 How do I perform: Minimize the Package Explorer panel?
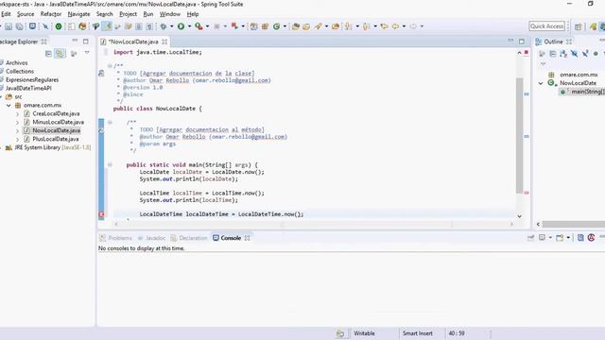coord(75,41)
